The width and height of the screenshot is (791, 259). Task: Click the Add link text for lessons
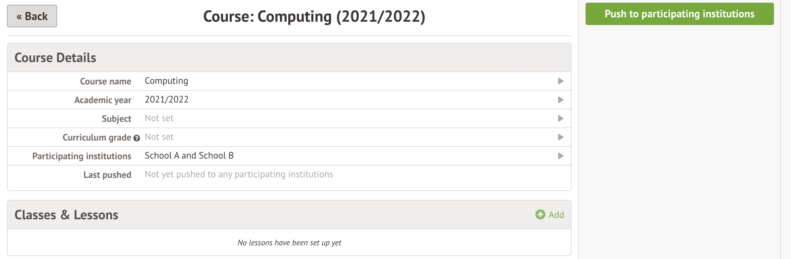556,215
